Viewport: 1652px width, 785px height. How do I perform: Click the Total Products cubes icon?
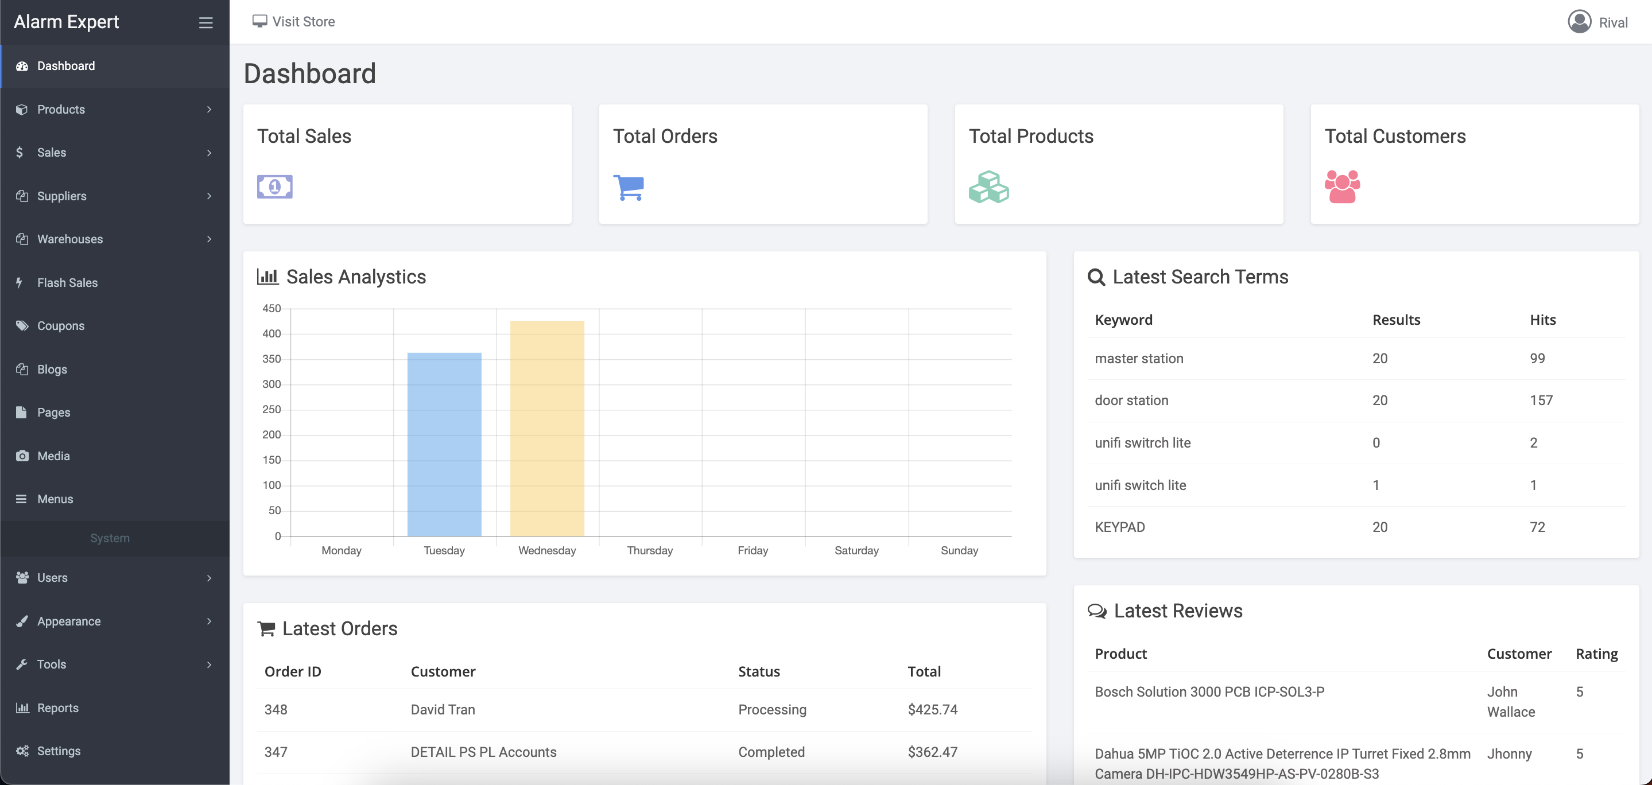pyautogui.click(x=988, y=186)
